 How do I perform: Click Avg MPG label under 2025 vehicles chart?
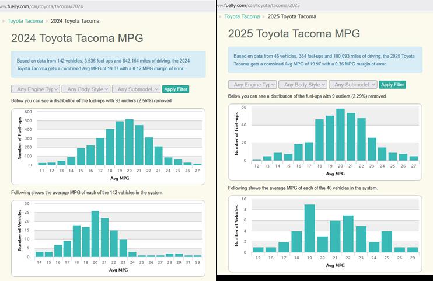335,265
